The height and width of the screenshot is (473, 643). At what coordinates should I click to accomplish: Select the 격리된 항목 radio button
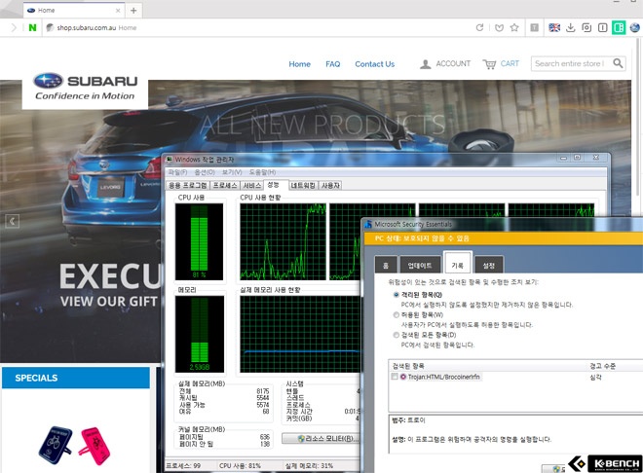coord(397,295)
